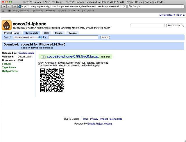Click the yellow minimize window button
Image resolution: width=186 pixels, height=142 pixels.
(x=7, y=2)
